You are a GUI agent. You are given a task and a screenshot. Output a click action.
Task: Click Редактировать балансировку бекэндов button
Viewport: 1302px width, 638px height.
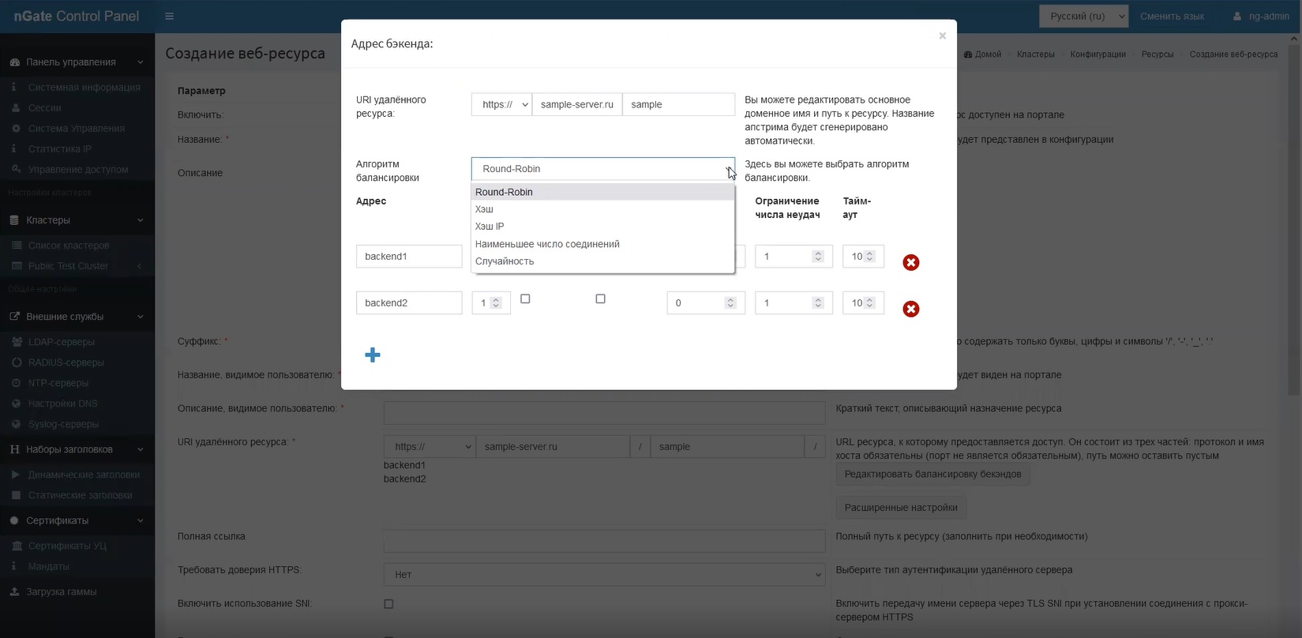[932, 475]
